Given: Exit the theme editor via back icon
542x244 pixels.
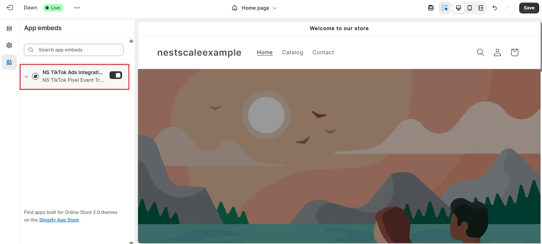Looking at the screenshot, I should click(10, 8).
